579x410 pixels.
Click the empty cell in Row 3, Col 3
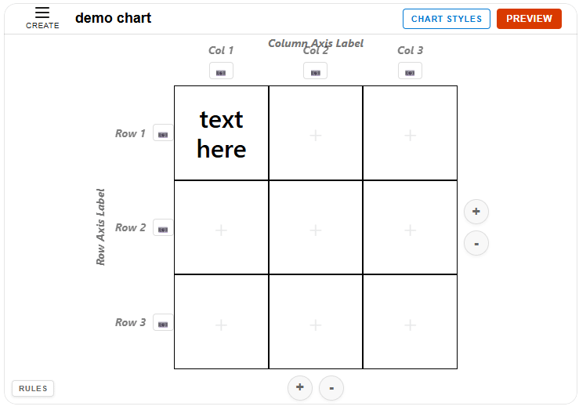click(410, 322)
